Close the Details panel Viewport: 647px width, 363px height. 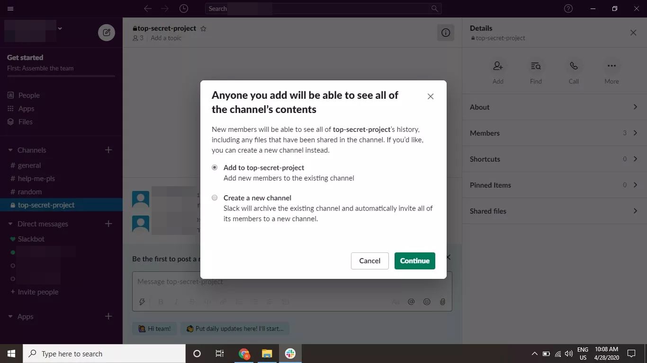[x=633, y=33]
